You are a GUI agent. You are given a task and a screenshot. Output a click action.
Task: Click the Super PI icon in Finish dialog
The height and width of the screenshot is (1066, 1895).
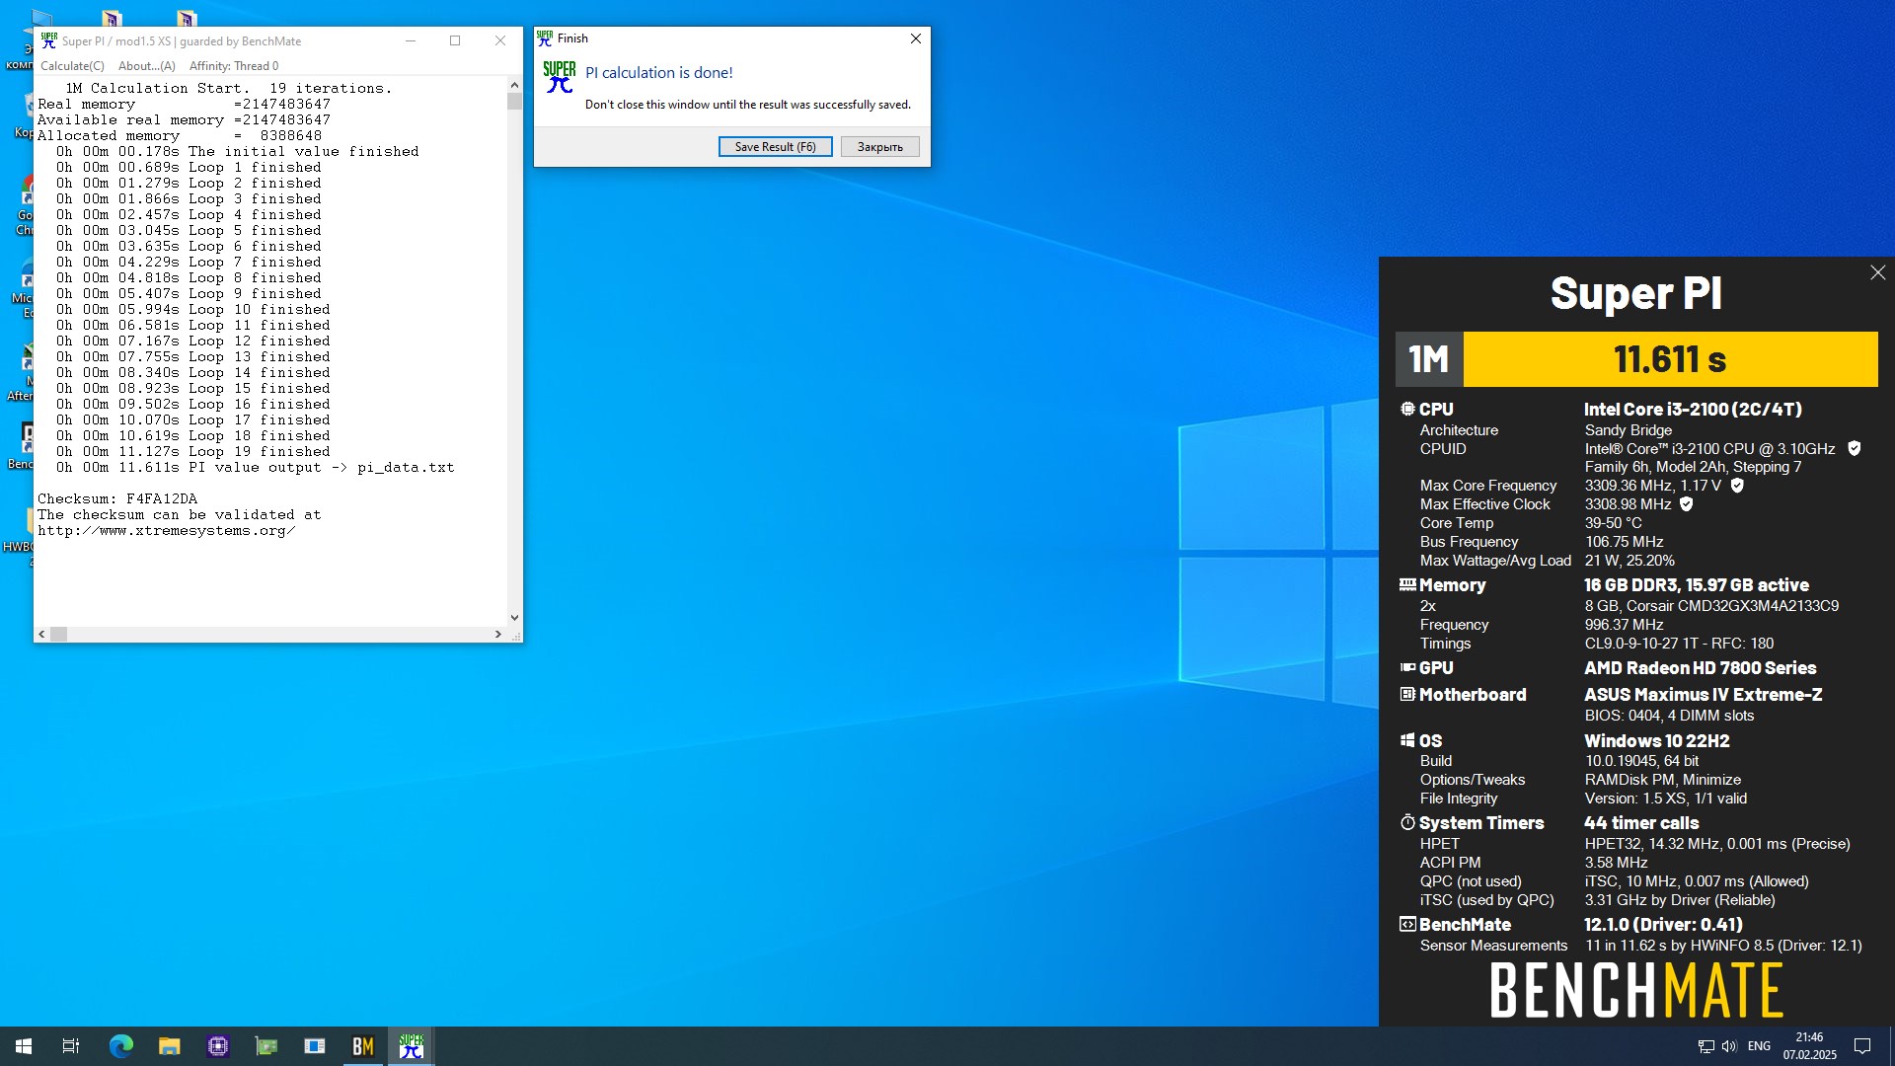[x=560, y=77]
